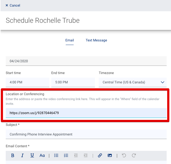The image size is (171, 164).
Task: Open the End time field showing 5:00 PM
Action: coord(73,82)
